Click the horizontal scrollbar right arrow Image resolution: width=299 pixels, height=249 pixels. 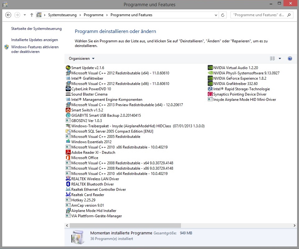(295, 225)
